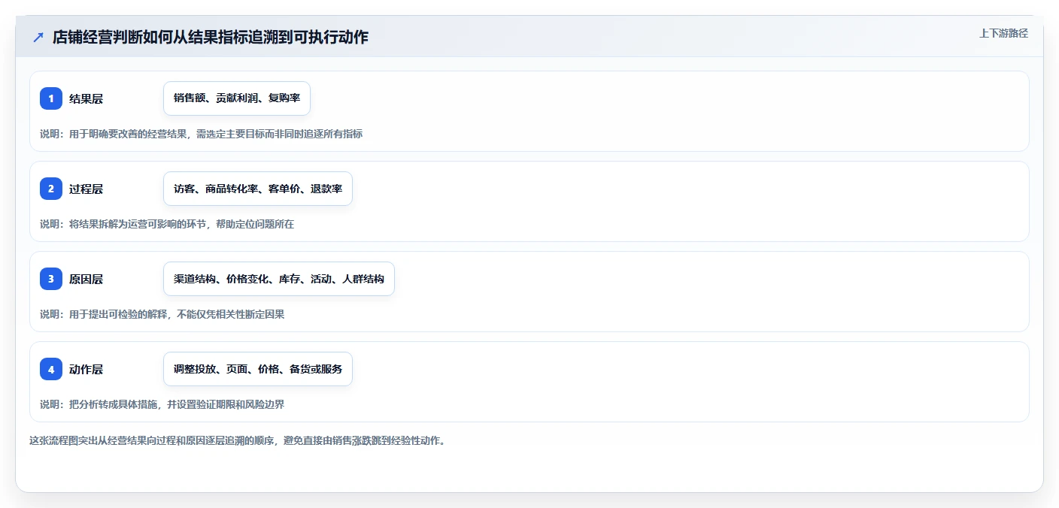Click step number 1 badge
The width and height of the screenshot is (1059, 508).
[x=51, y=98]
